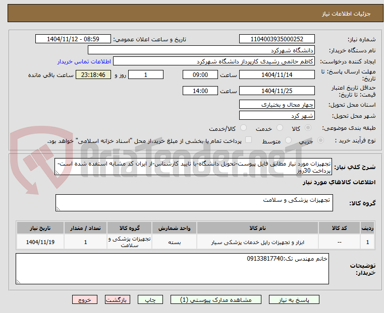The width and height of the screenshot is (384, 313).
Task: Click the گروه کالا textarea تجهیزات پزشکی و سلامت
Action: click(x=194, y=203)
